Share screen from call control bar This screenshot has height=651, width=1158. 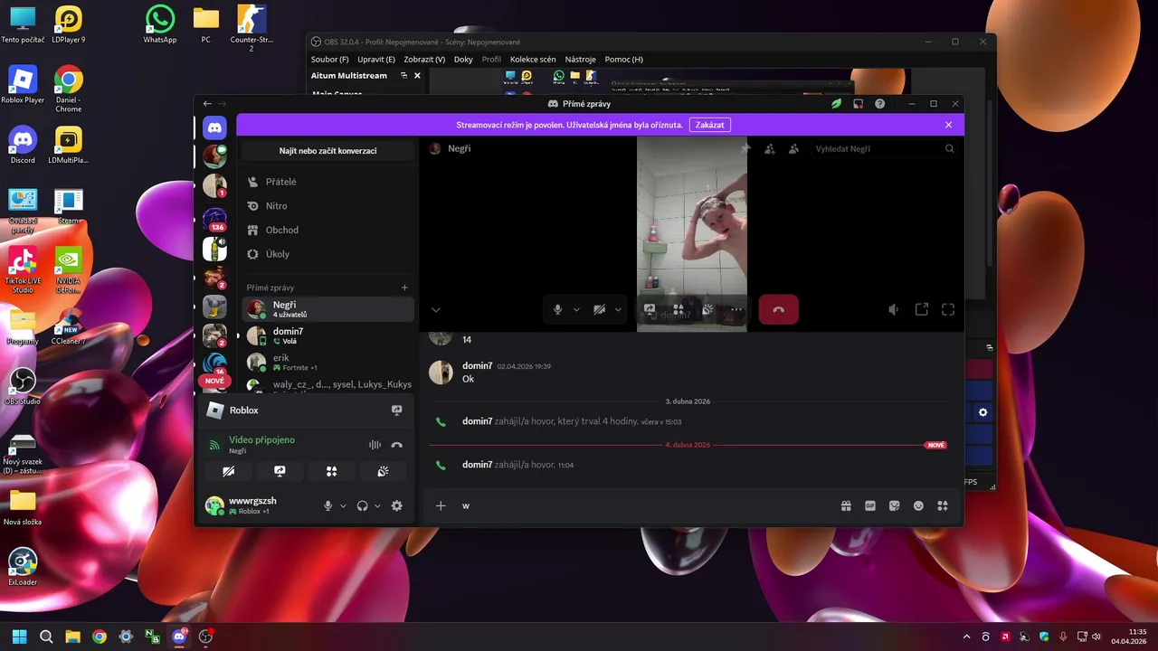[649, 309]
